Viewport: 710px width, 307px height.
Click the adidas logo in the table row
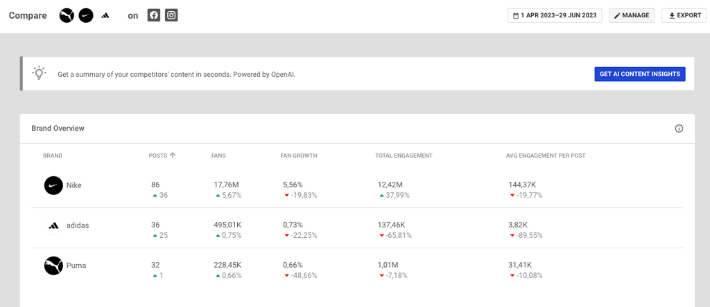click(53, 225)
